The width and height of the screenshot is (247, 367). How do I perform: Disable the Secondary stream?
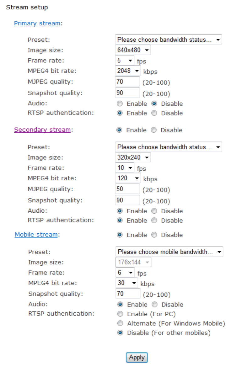coord(153,130)
